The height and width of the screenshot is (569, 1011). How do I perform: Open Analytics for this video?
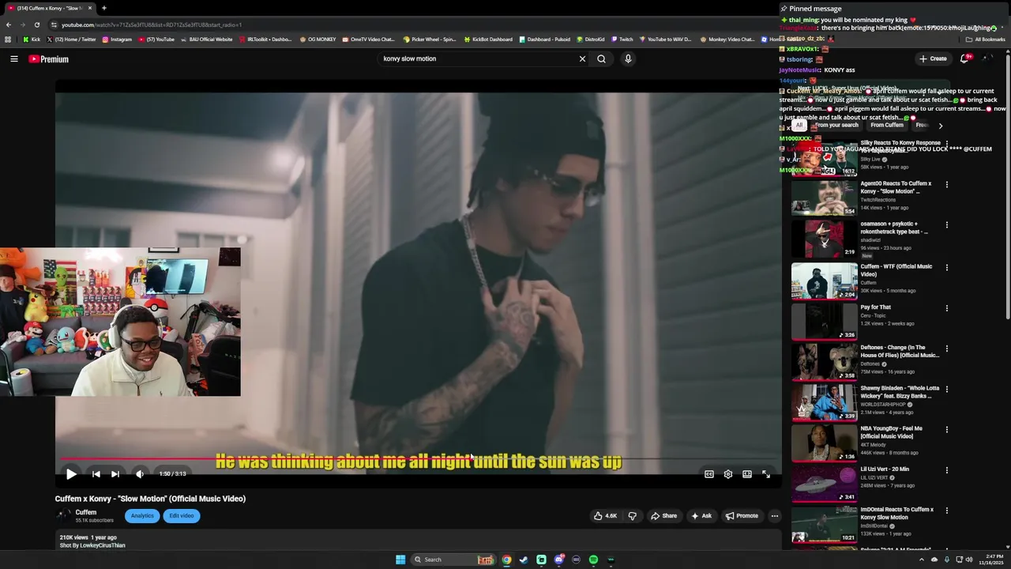[142, 516]
